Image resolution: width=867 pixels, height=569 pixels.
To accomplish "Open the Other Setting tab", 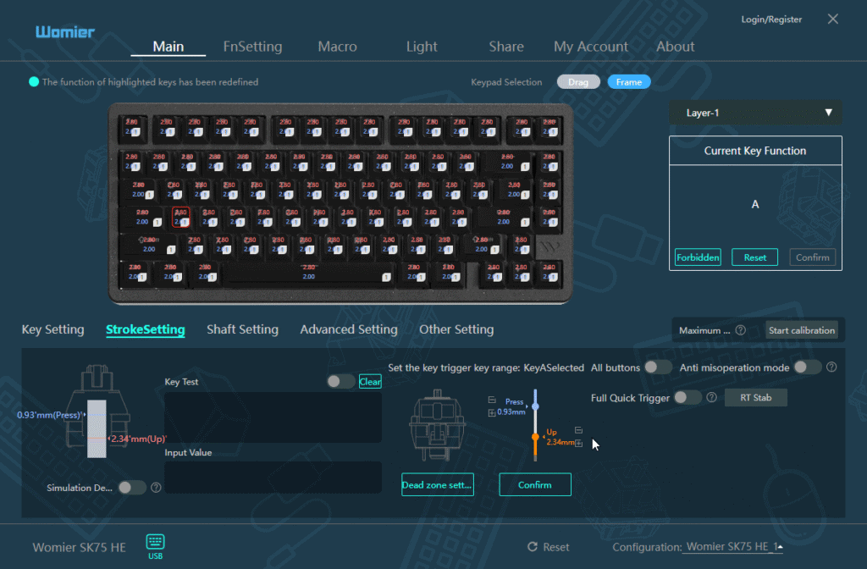I will point(456,329).
